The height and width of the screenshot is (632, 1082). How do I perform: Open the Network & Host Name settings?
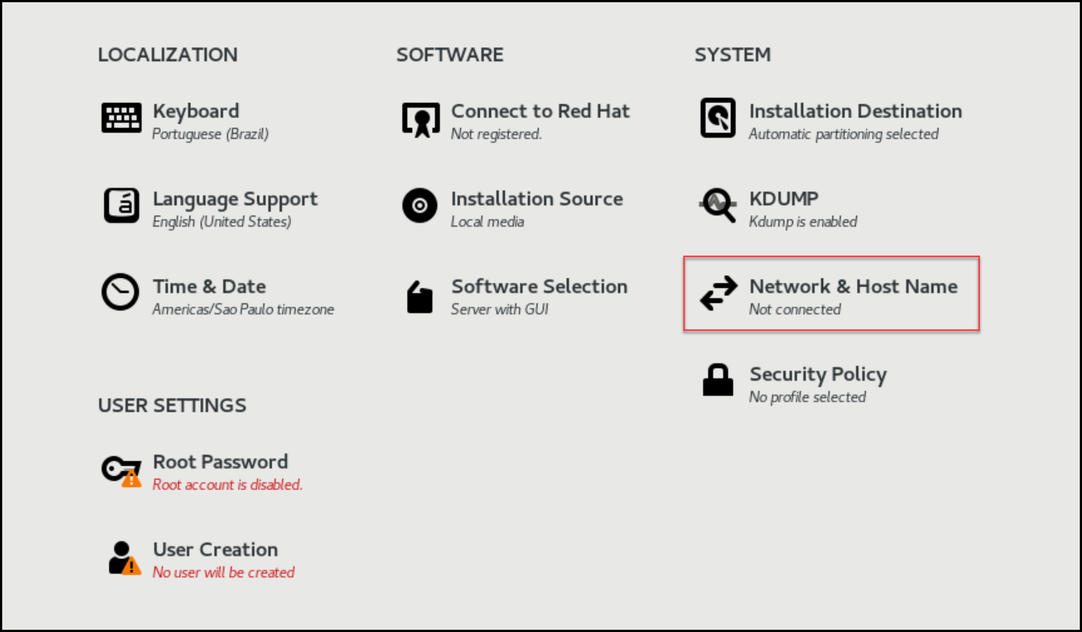(x=852, y=287)
